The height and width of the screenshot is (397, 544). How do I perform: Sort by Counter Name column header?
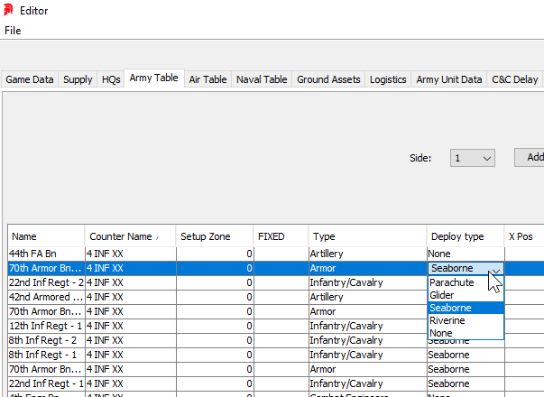coord(131,236)
